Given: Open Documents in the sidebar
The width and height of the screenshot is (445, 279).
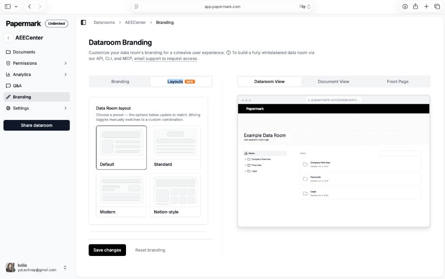Looking at the screenshot, I should [37, 52].
